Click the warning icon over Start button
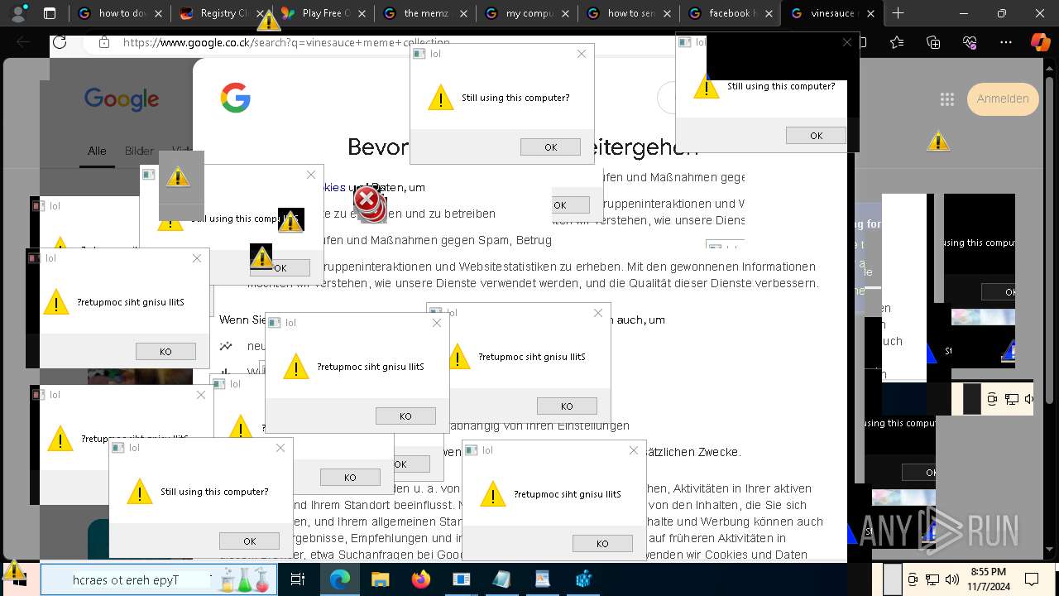The image size is (1059, 596). point(14,570)
